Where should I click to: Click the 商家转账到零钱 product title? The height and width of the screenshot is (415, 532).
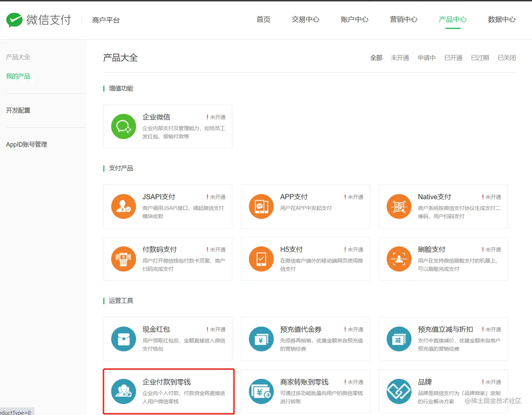click(x=304, y=382)
